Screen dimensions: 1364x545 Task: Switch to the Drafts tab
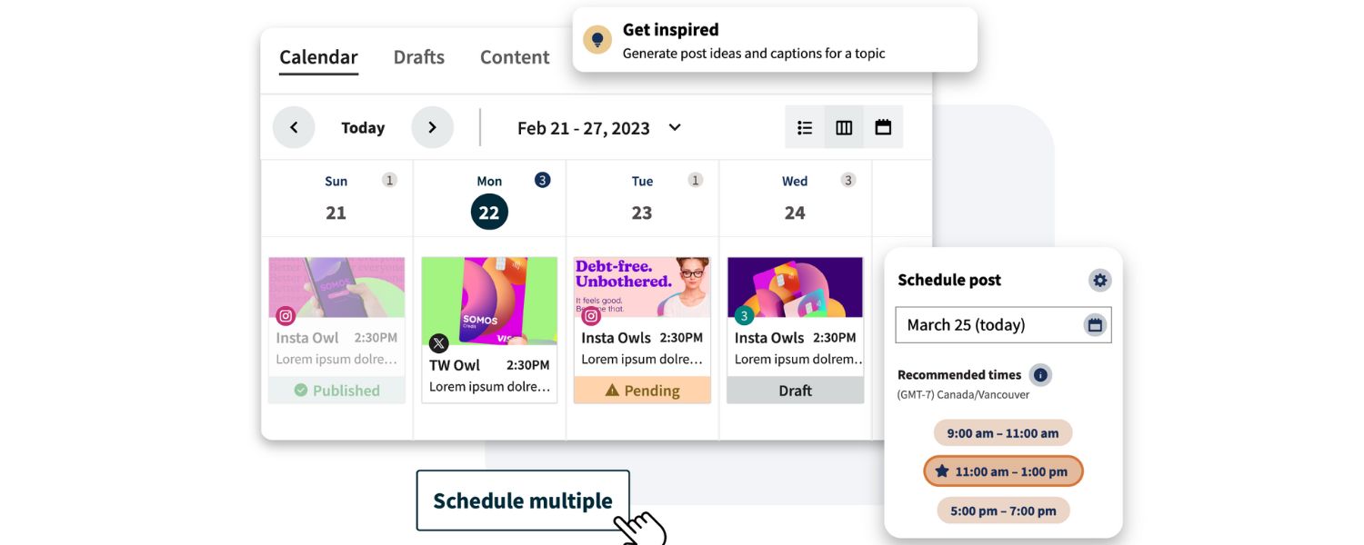418,56
